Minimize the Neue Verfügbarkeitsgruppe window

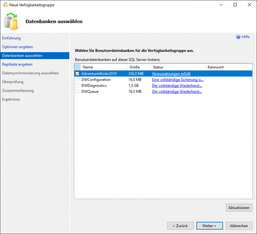[221, 5]
